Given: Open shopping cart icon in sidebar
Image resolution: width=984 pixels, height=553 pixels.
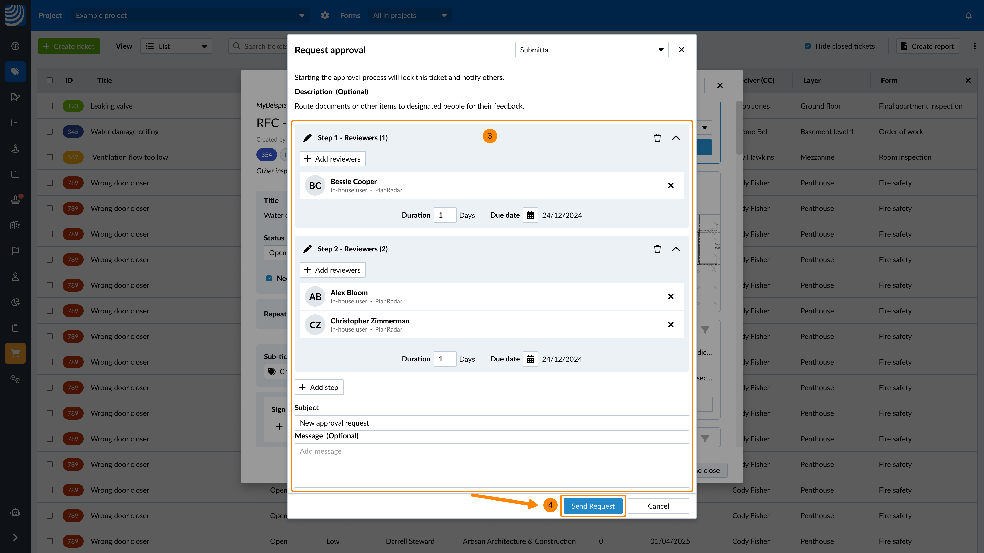Looking at the screenshot, I should tap(15, 353).
